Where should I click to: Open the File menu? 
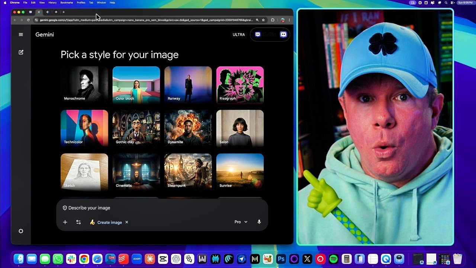(x=25, y=3)
